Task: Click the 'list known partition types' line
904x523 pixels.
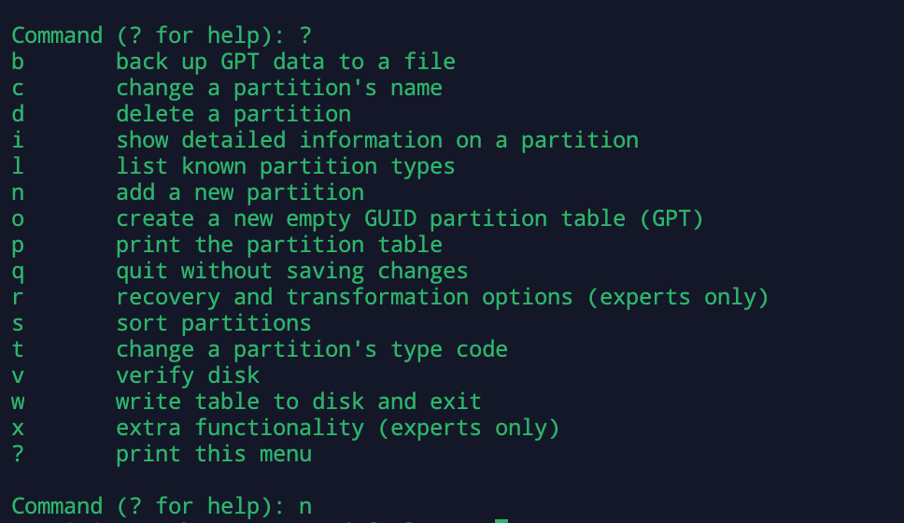Action: click(285, 166)
